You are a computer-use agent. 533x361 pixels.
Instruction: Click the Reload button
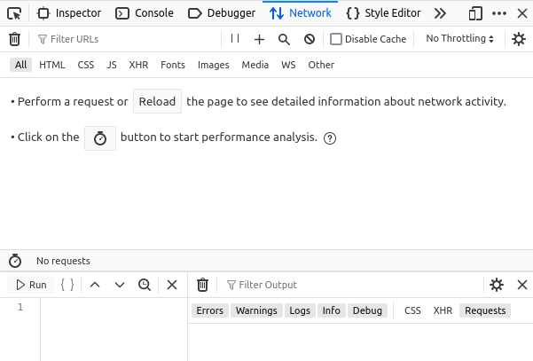pos(157,101)
